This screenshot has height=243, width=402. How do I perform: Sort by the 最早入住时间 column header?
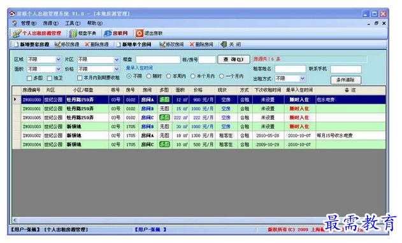(300, 90)
